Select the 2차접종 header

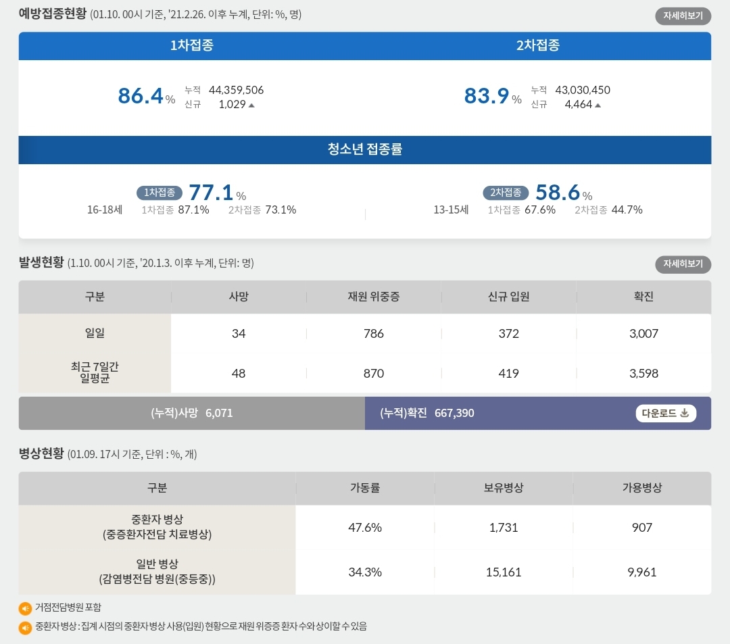[538, 45]
